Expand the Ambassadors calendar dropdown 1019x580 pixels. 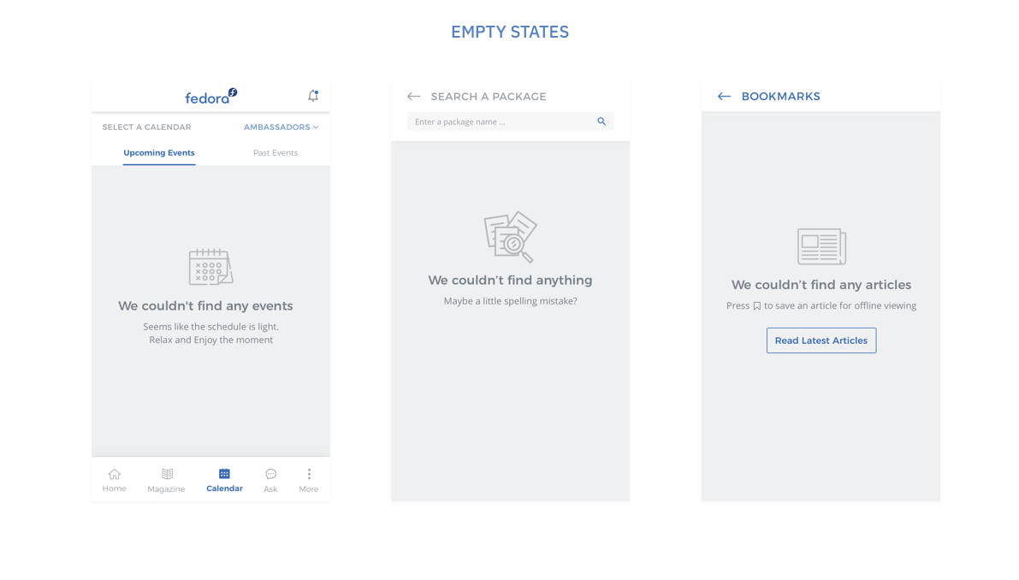pos(281,127)
